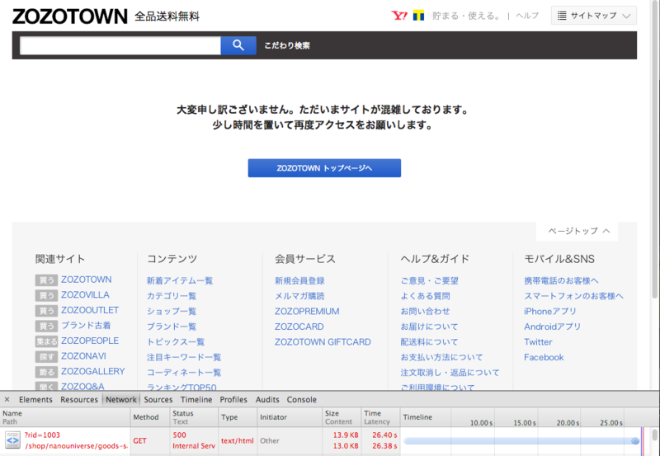Click the request timeline bar
Screen dimensions: 660x456
(x=521, y=441)
